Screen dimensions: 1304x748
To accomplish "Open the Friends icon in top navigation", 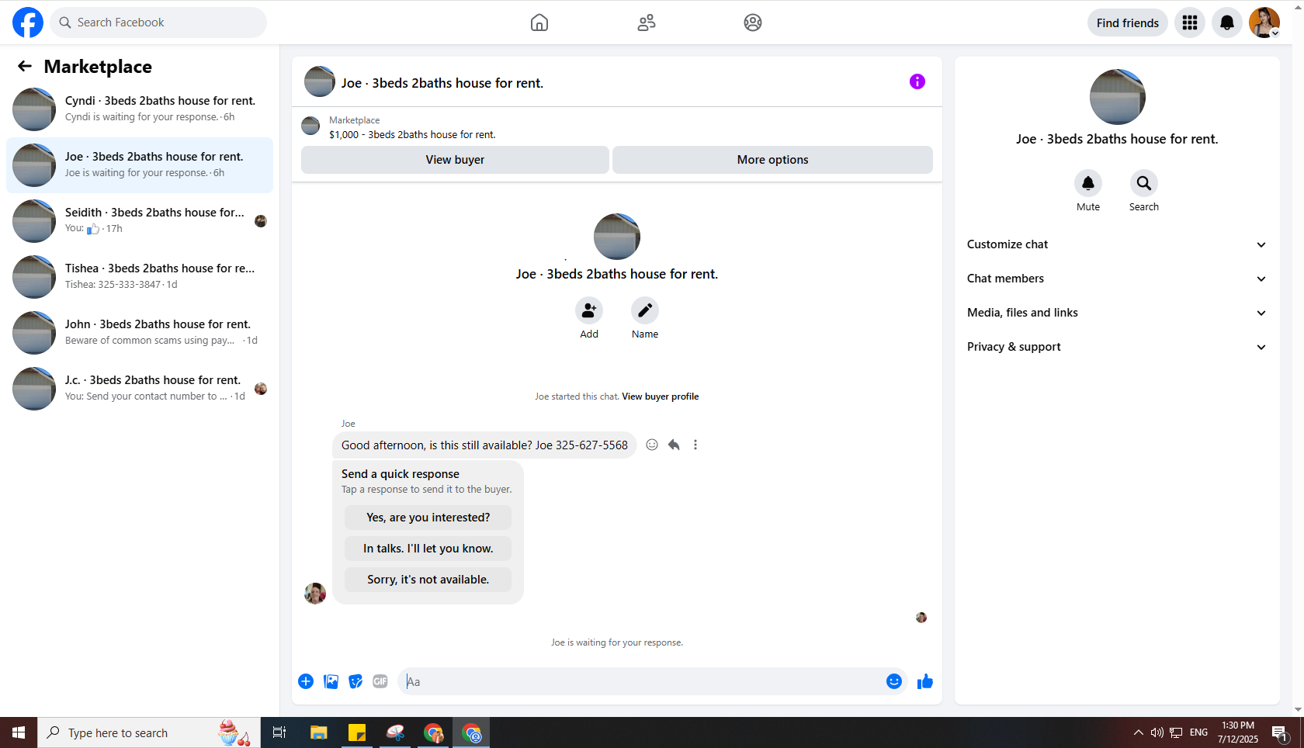I will point(647,23).
